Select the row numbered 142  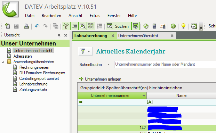point(147,128)
